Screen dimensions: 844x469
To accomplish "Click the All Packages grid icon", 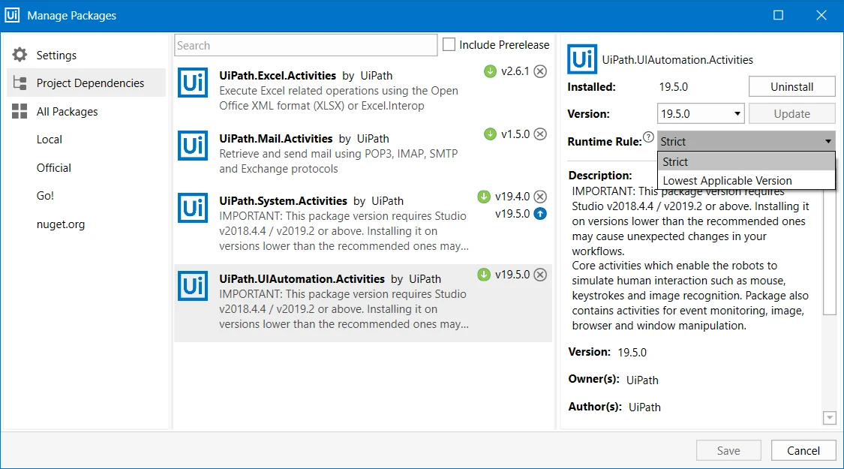I will (20, 112).
